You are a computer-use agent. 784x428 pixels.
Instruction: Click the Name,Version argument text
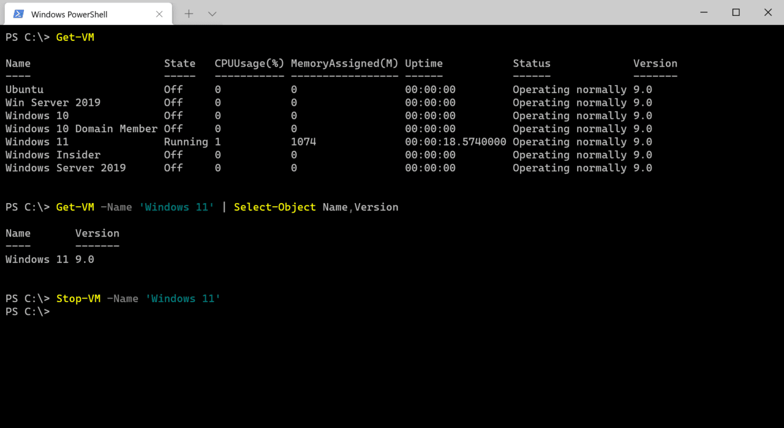tap(361, 207)
